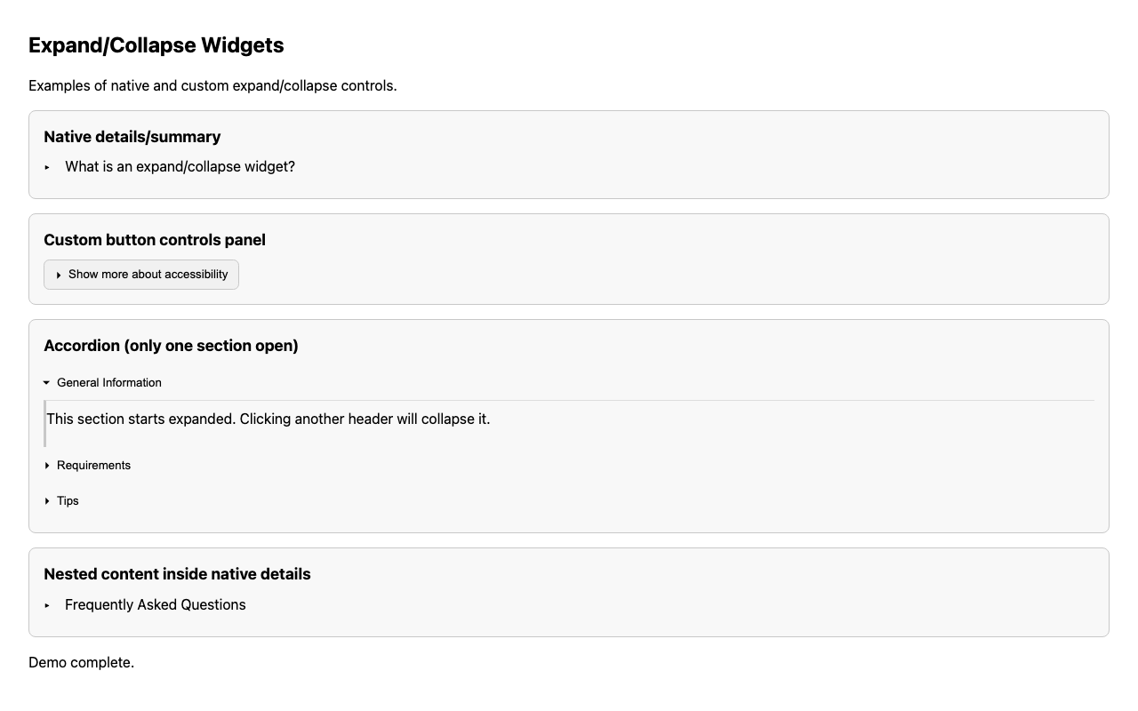1138x711 pixels.
Task: Click the 'Nested content inside native details' heading
Action: click(x=175, y=574)
